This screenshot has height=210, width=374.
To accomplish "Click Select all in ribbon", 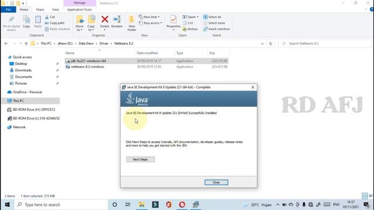I will (x=212, y=17).
